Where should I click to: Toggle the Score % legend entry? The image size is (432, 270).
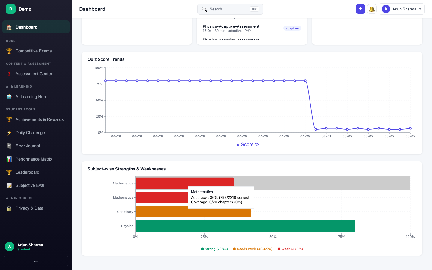click(x=247, y=145)
